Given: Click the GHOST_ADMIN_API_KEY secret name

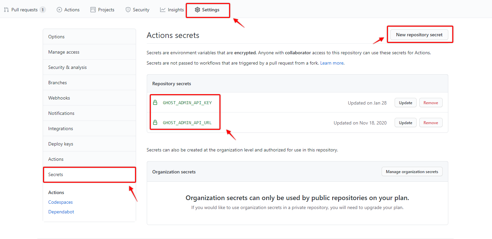Looking at the screenshot, I should pos(187,103).
